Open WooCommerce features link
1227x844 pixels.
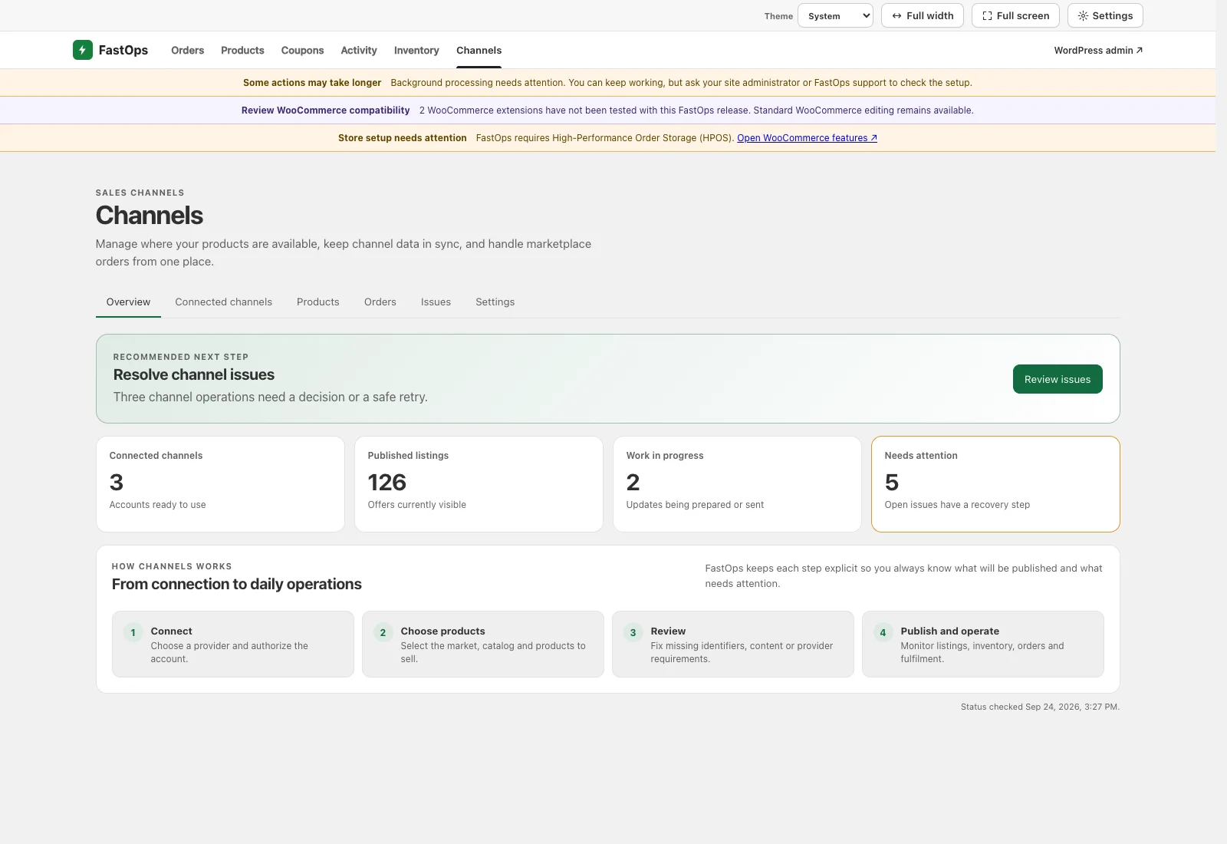click(x=807, y=138)
